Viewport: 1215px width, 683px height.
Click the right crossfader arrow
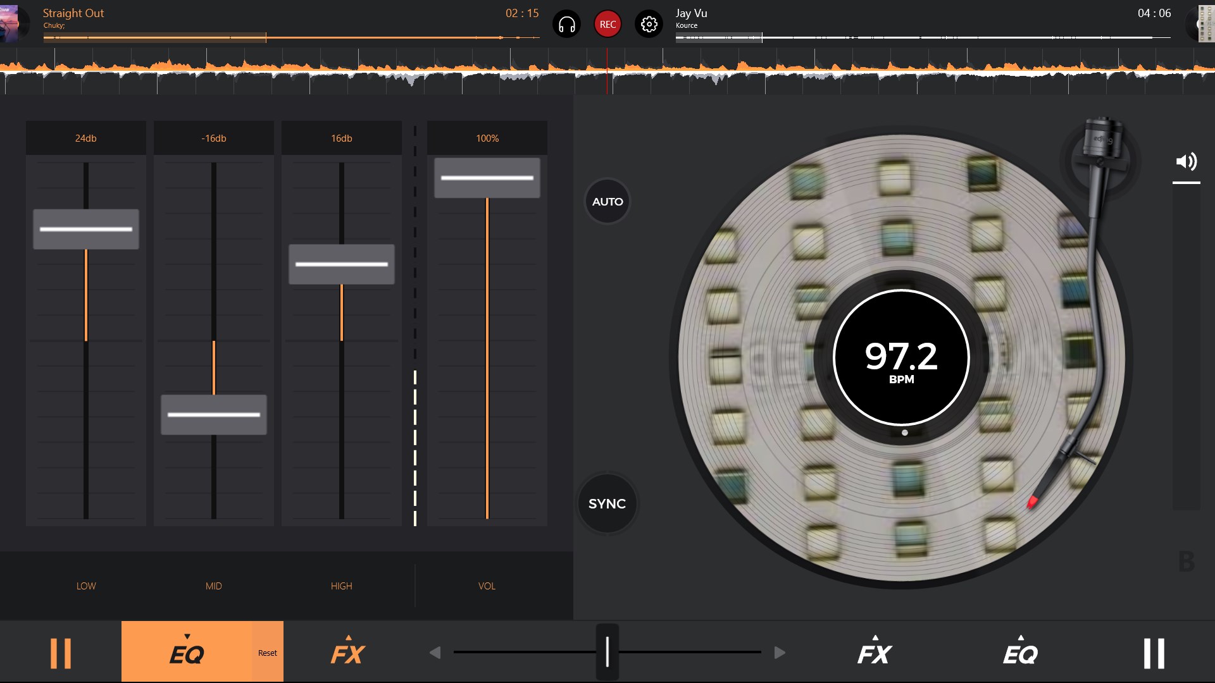[780, 652]
